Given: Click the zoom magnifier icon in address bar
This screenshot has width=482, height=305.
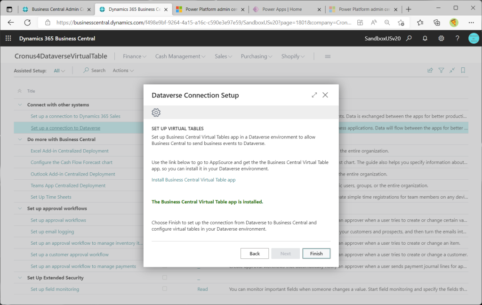Looking at the screenshot, I should [x=387, y=23].
